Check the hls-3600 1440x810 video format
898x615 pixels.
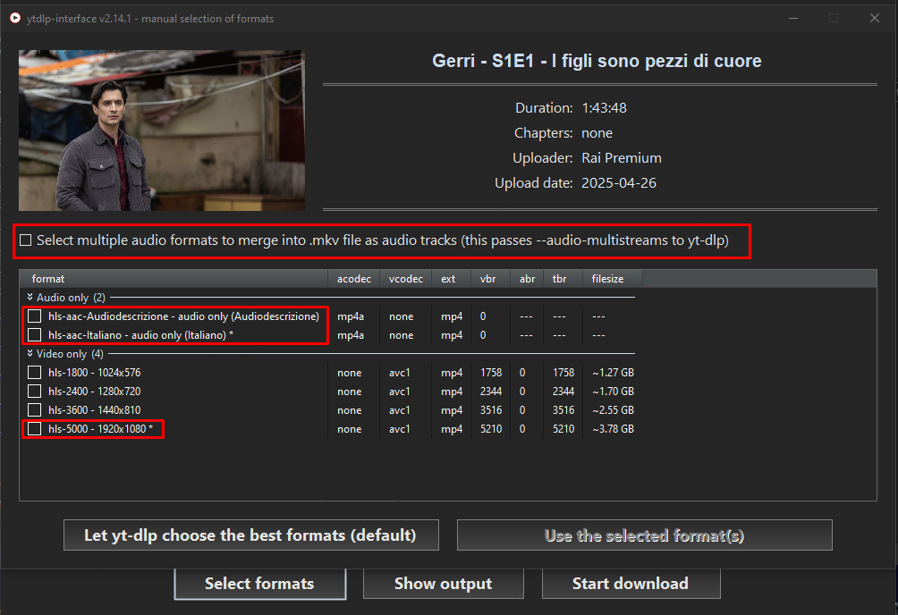pos(34,410)
